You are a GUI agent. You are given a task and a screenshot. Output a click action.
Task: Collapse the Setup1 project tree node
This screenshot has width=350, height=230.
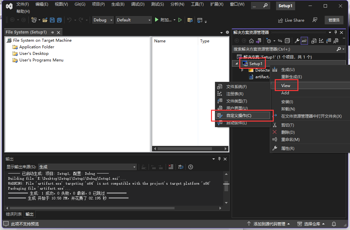(237, 63)
